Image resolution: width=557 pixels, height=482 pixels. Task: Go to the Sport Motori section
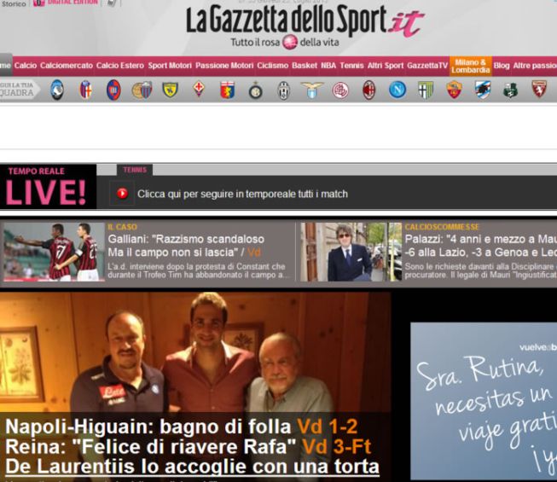(x=170, y=65)
